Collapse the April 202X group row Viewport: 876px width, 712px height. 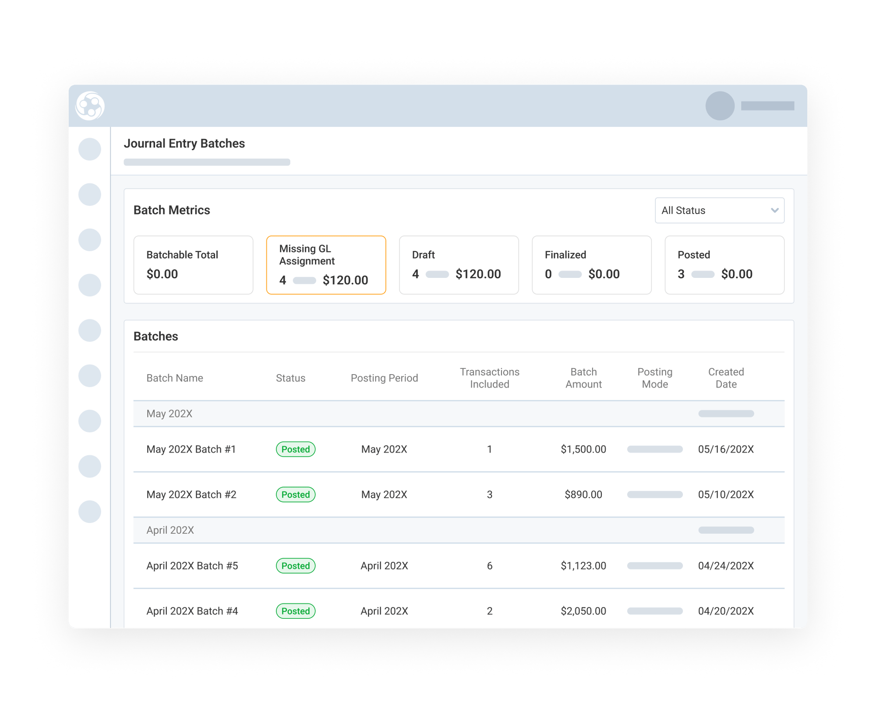[459, 530]
